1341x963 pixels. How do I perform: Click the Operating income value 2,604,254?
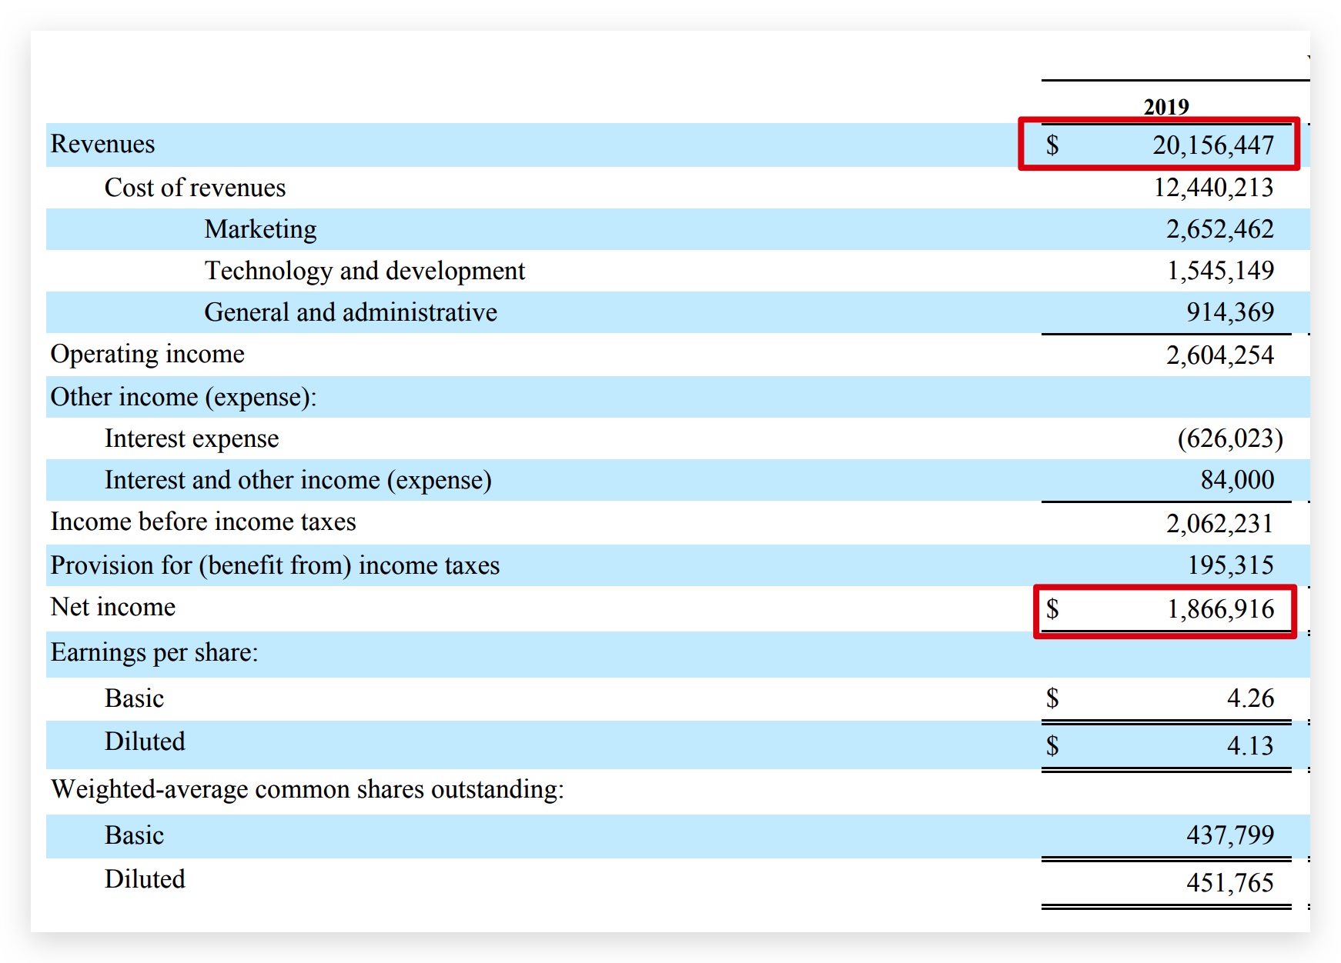point(1219,355)
